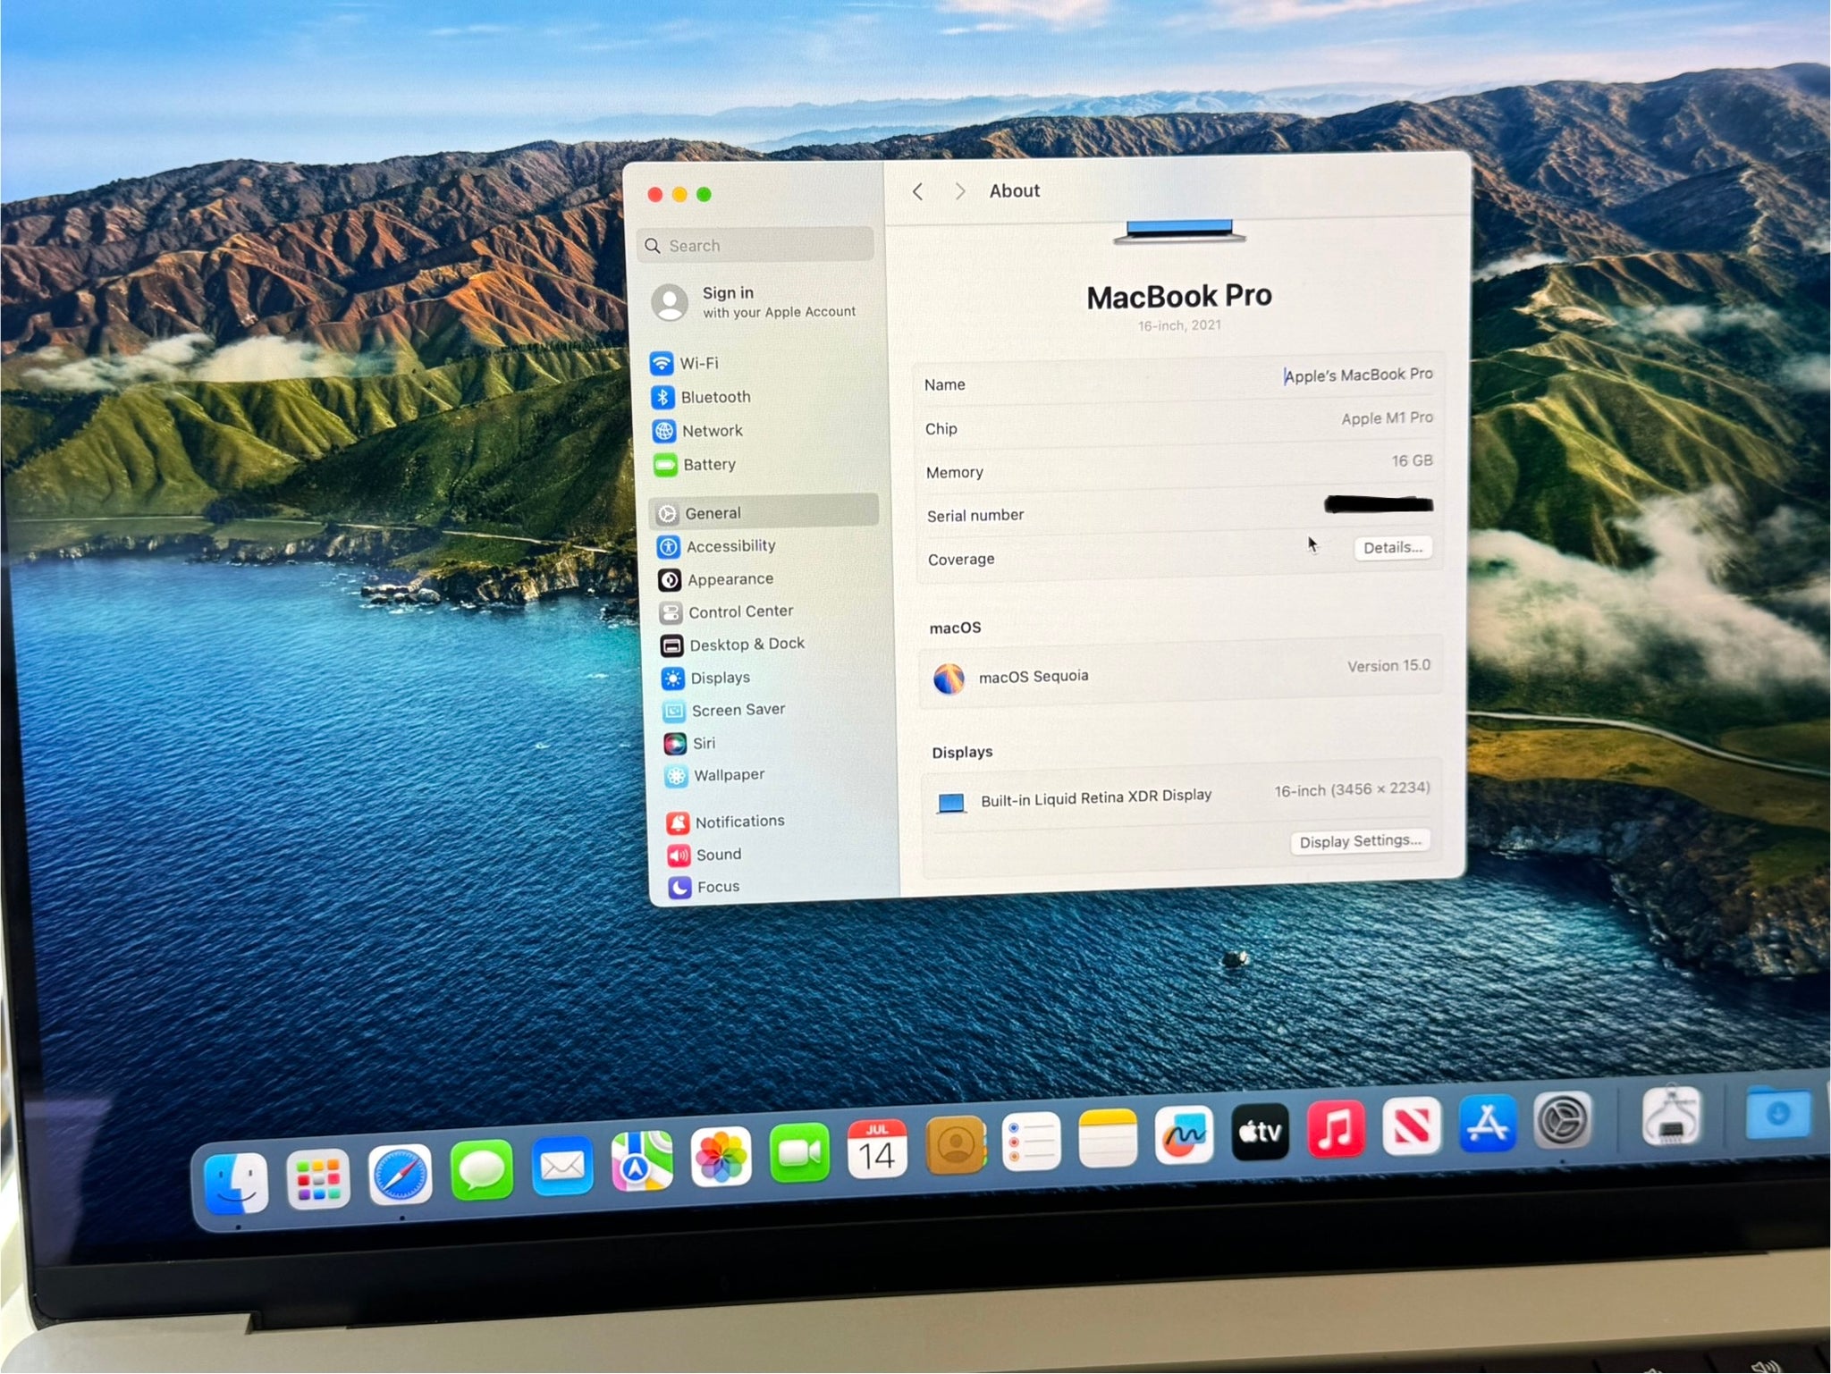The image size is (1831, 1374).
Task: Open the Battery settings pane
Action: tap(708, 465)
